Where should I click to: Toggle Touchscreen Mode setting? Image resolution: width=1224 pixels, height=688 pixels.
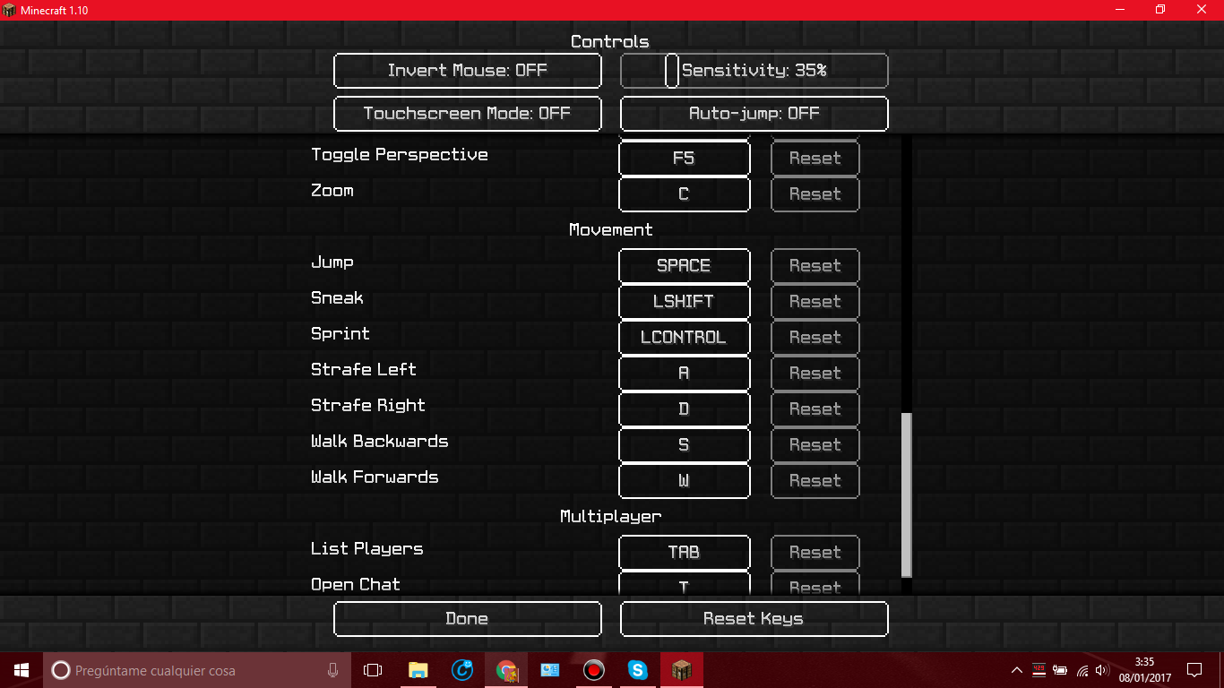coord(467,114)
